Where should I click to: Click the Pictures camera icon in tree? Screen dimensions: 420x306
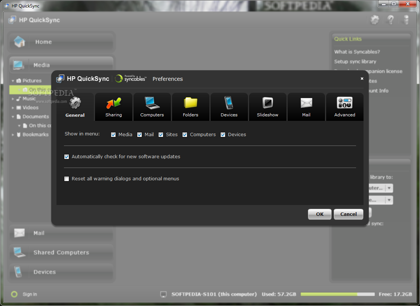click(x=18, y=81)
